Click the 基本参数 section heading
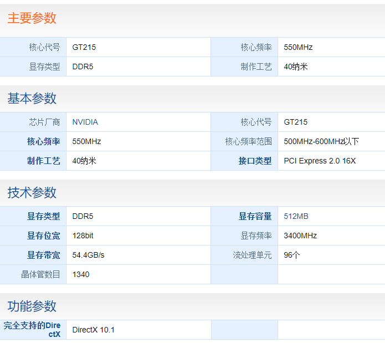The width and height of the screenshot is (385, 343). [32, 99]
